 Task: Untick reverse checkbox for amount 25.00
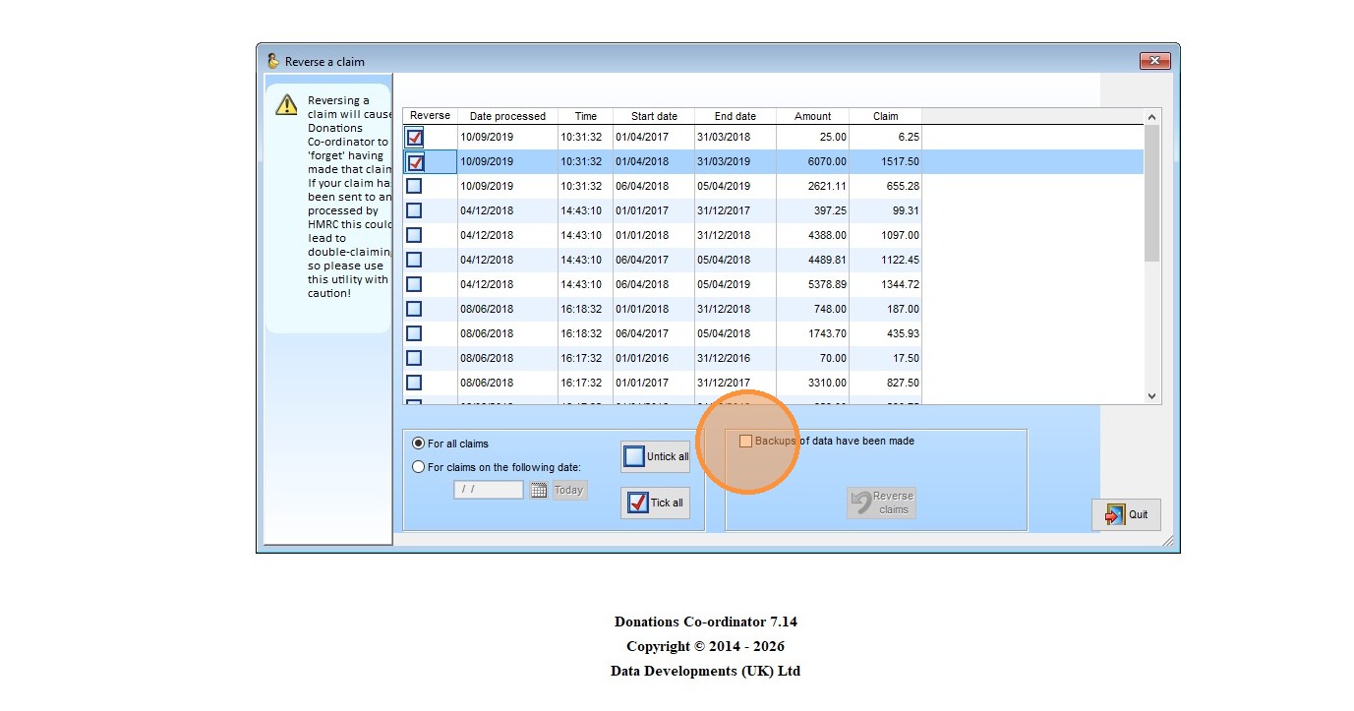click(x=415, y=138)
